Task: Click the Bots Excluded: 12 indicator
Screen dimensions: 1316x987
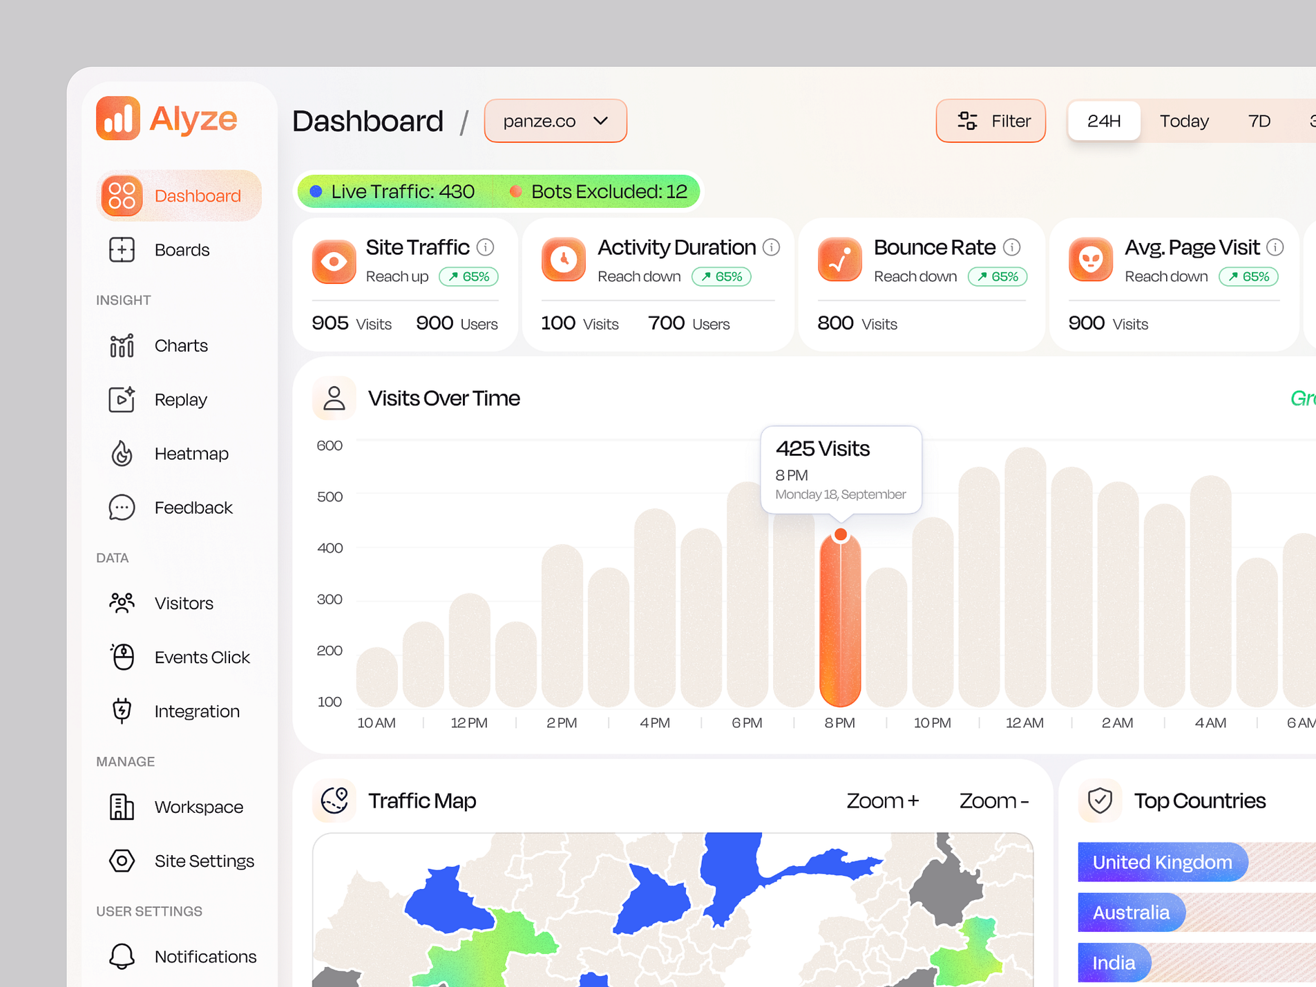Action: 598,191
